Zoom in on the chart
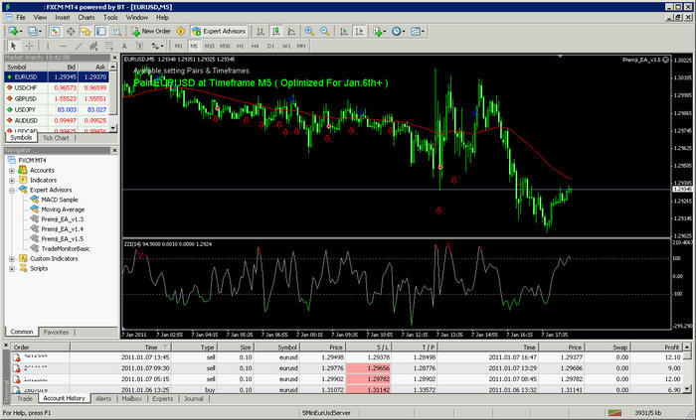The height and width of the screenshot is (420, 696). [x=309, y=31]
